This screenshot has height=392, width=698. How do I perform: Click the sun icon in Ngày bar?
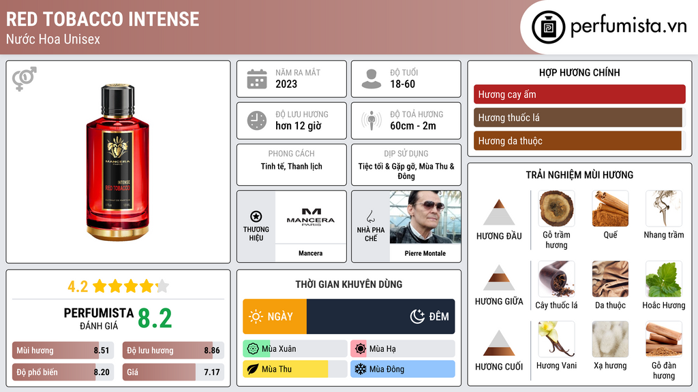[x=256, y=316]
